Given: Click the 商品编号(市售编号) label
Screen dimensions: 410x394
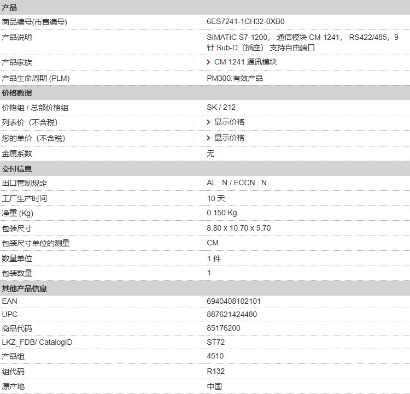Looking at the screenshot, I should 34,22.
